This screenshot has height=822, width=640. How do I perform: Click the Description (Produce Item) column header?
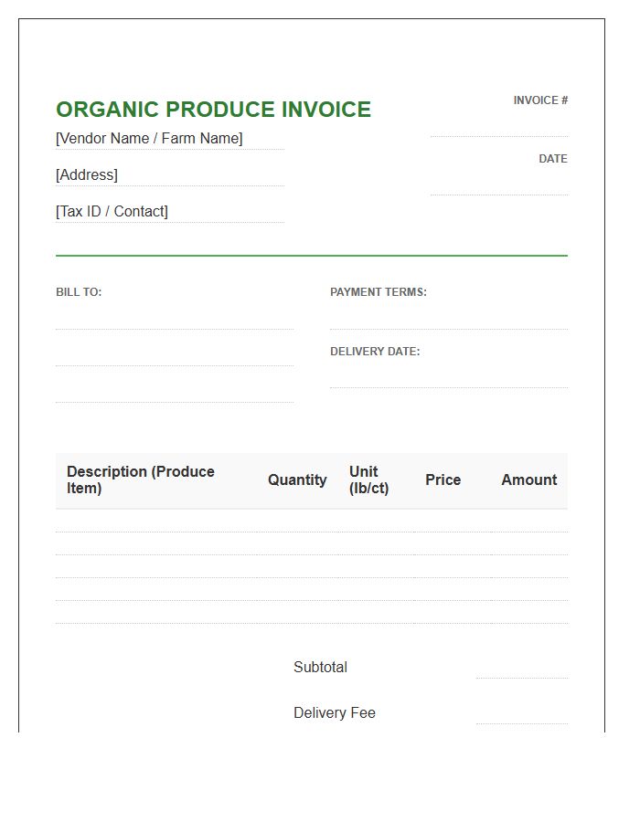pos(141,479)
